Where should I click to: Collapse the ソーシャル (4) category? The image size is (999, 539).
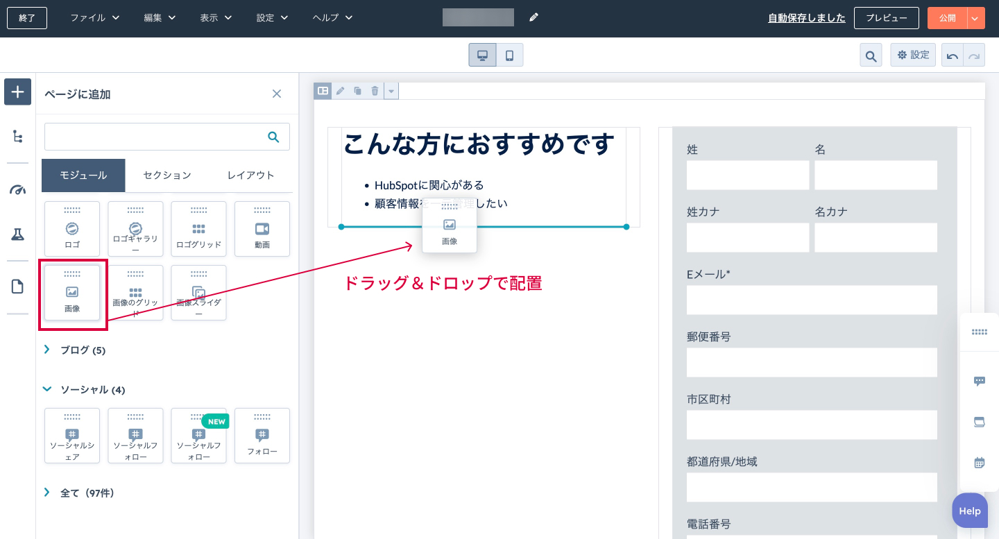[x=85, y=390]
